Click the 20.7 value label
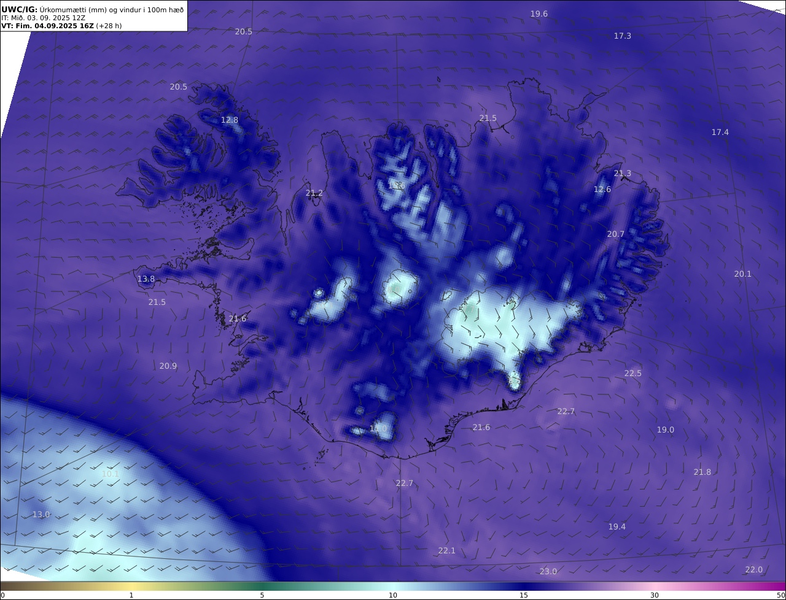786x600 pixels. pyautogui.click(x=616, y=234)
